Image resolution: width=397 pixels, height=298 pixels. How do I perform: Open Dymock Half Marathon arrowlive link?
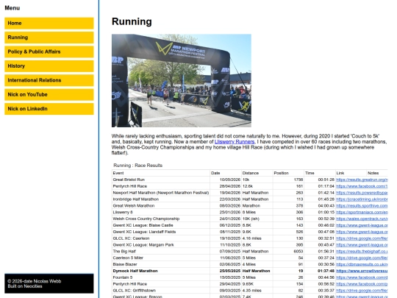click(x=362, y=271)
